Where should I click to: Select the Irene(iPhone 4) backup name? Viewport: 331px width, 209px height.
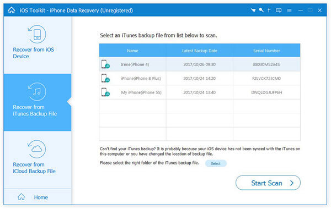click(135, 64)
